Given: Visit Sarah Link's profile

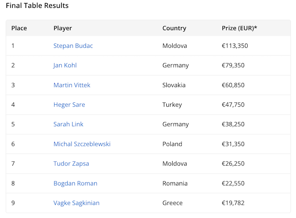Looking at the screenshot, I should (69, 125).
